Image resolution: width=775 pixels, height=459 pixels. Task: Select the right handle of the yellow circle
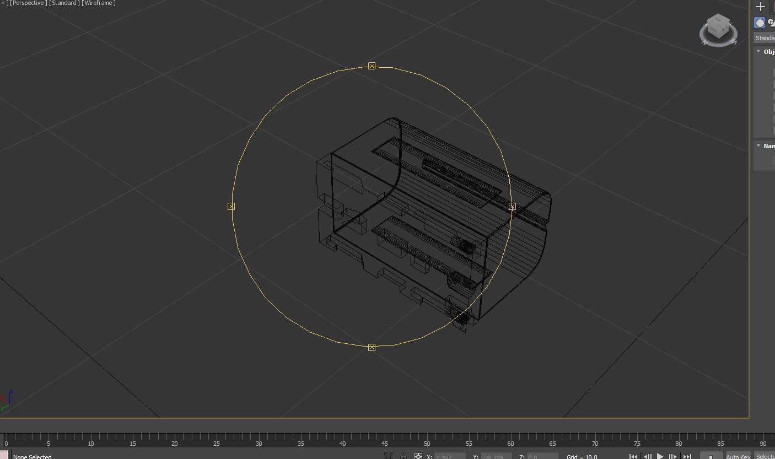[512, 206]
